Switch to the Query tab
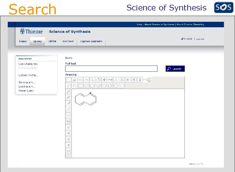The image size is (235, 172). 38,41
